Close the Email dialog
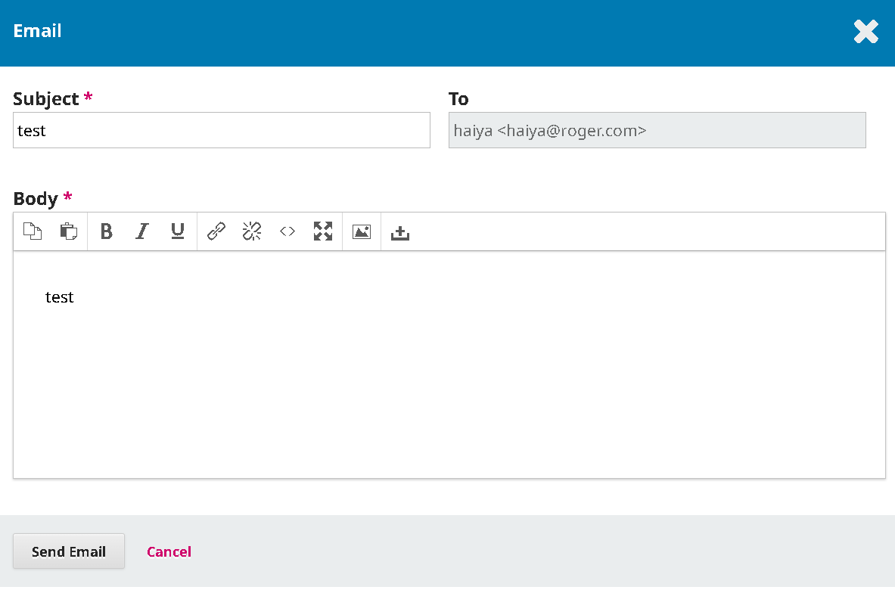 pos(865,32)
